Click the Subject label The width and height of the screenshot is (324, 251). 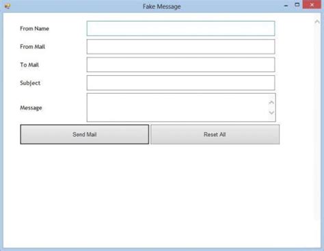[x=30, y=83]
